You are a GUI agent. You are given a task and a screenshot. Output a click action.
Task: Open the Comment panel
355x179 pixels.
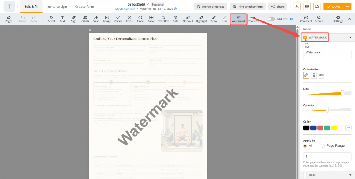point(306,19)
